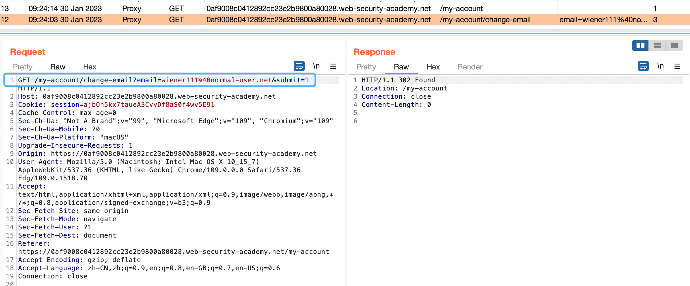Viewport: 690px width, 286px height.
Task: Show non-printable characters in Response panel
Action: point(660,66)
